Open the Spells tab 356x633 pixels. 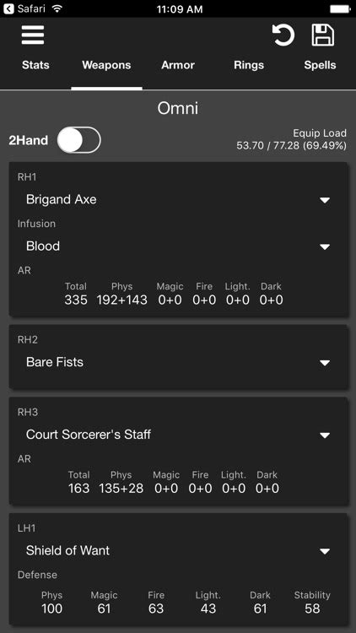pyautogui.click(x=320, y=65)
